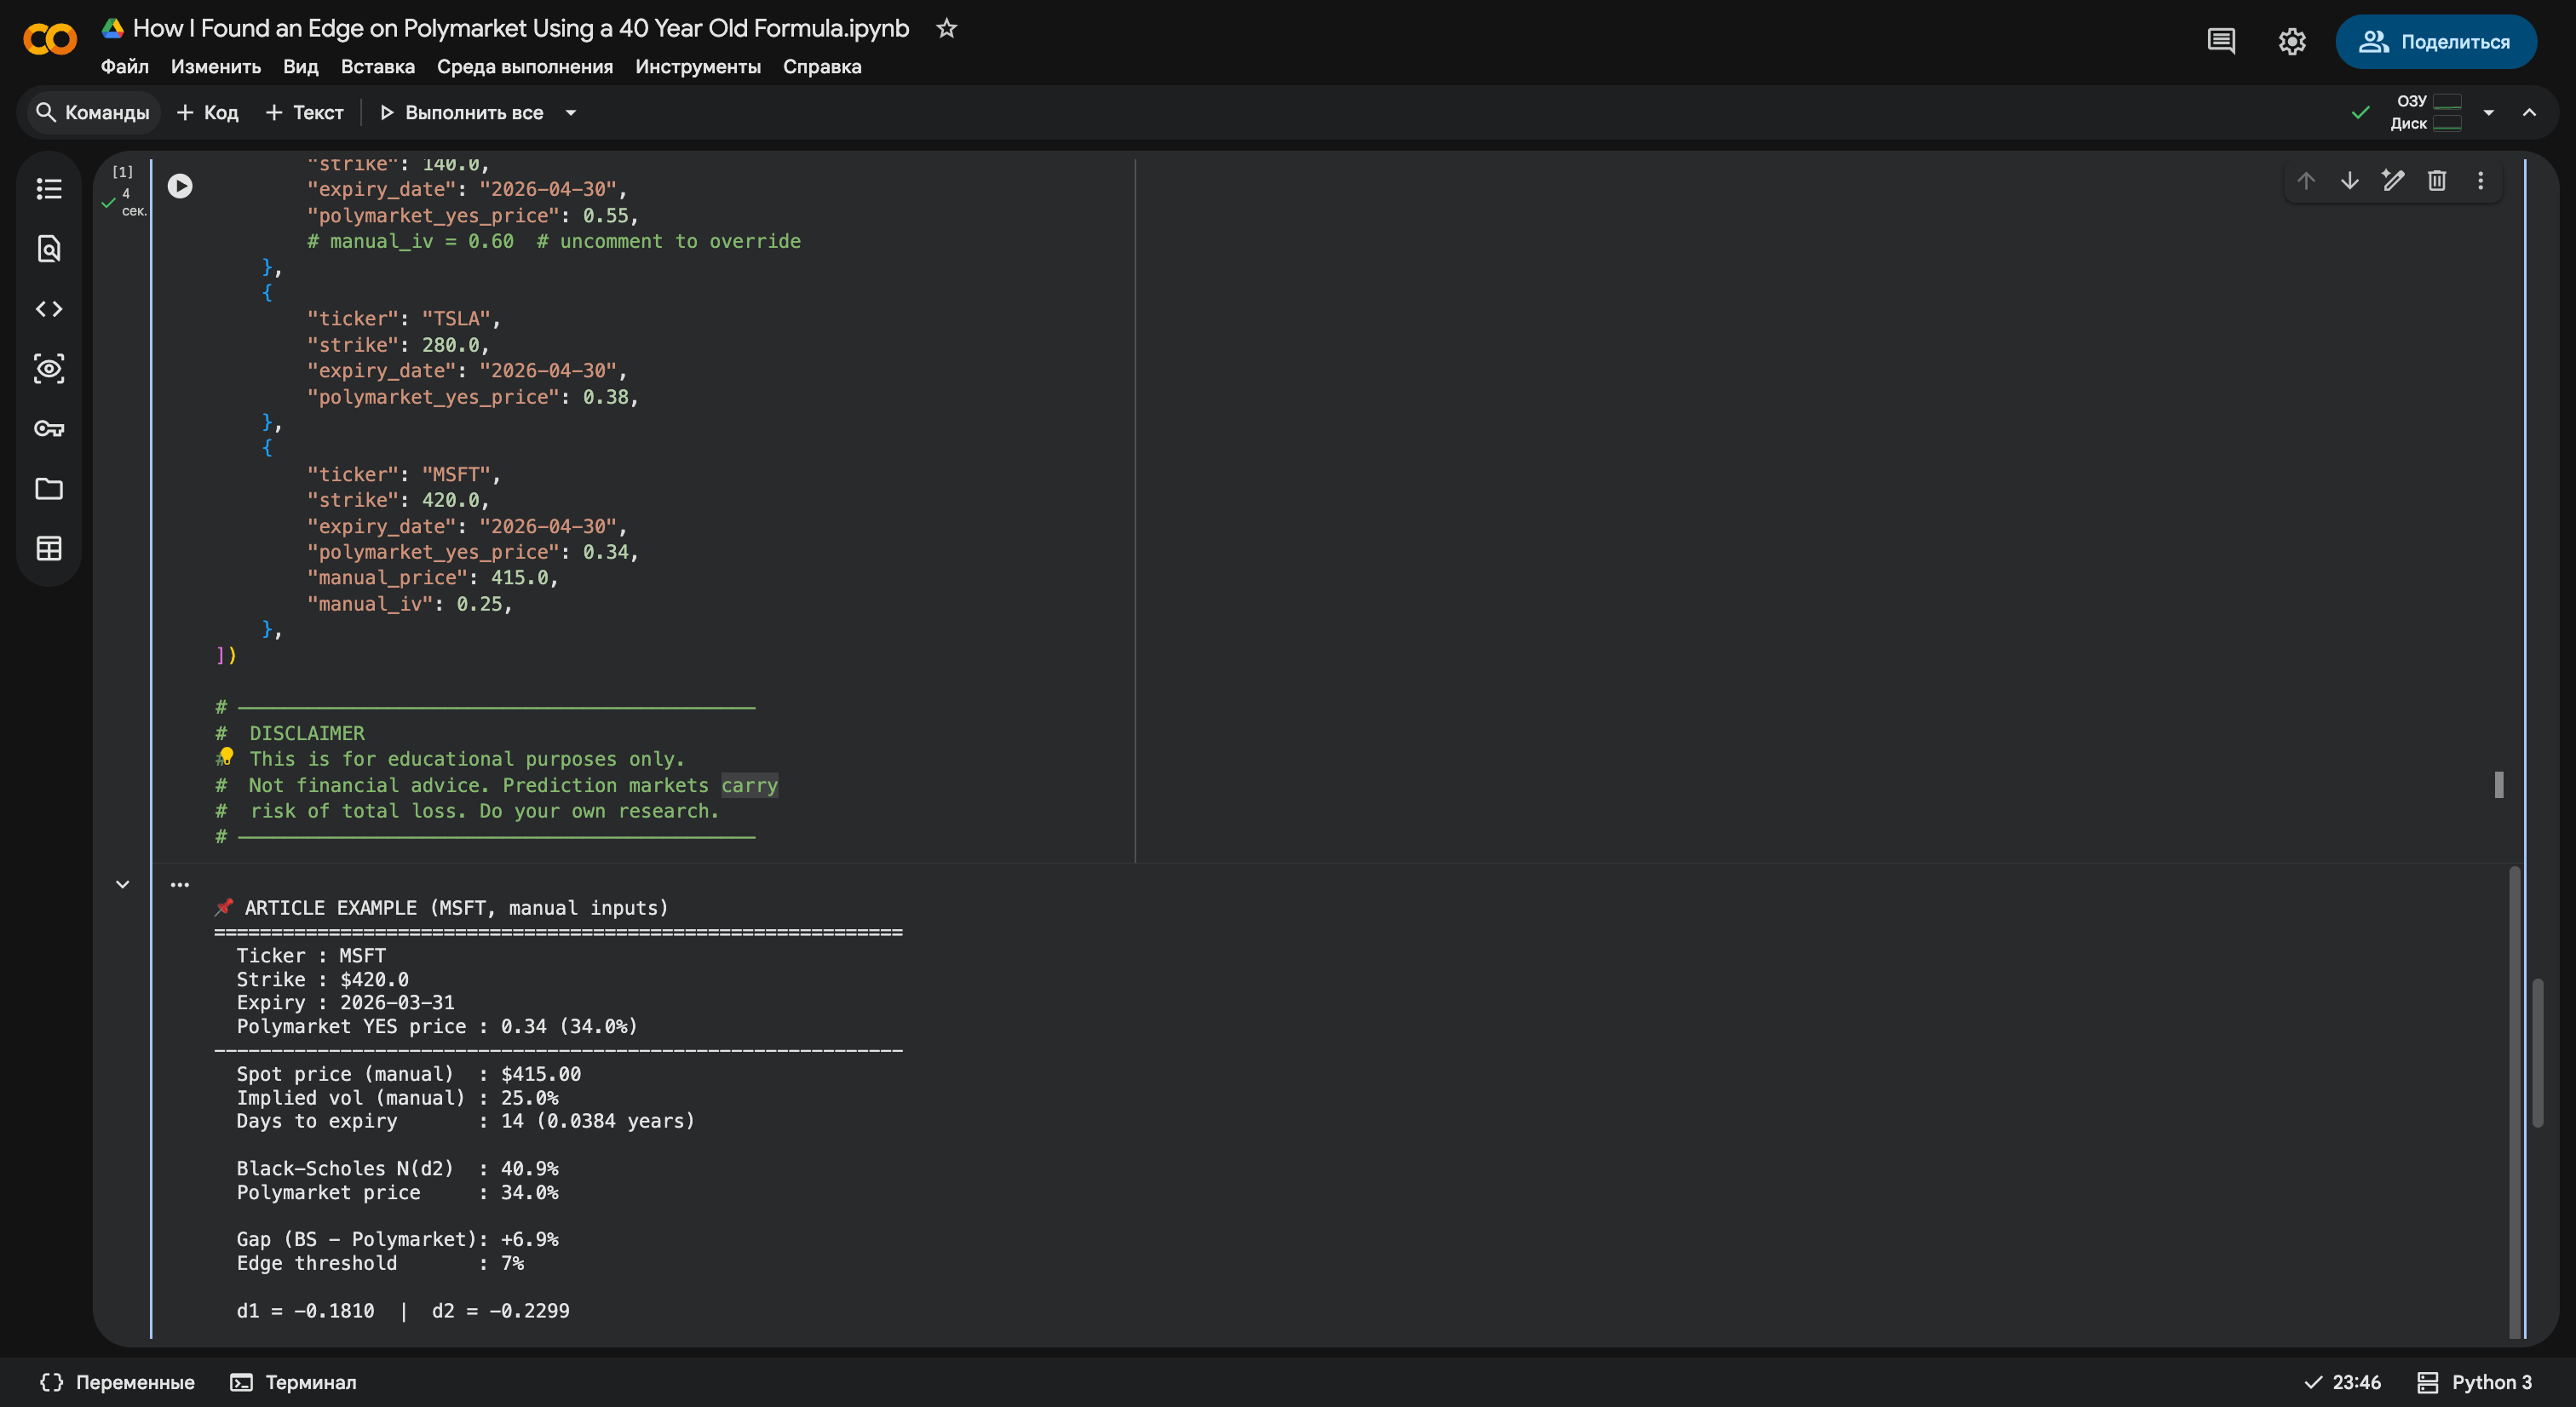2576x1407 pixels.
Task: Open the Files folder sidebar icon
Action: coord(48,489)
